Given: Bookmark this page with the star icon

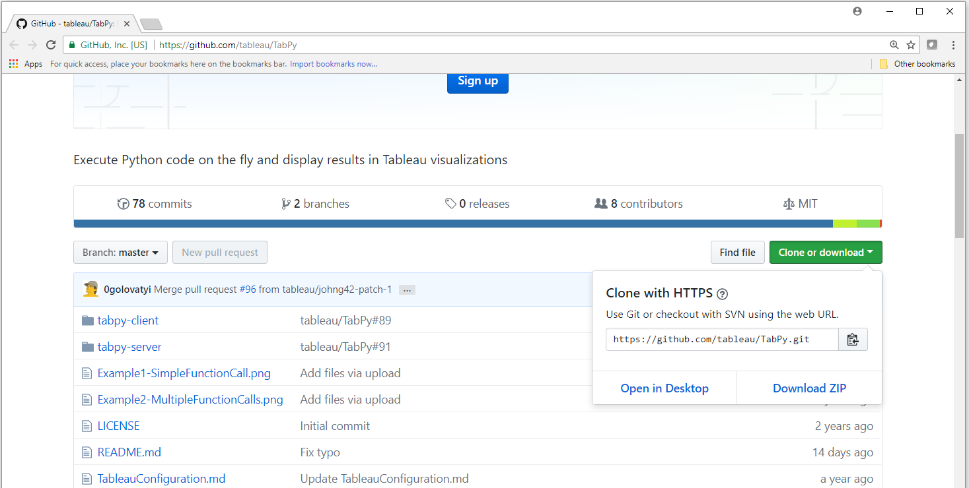Looking at the screenshot, I should pyautogui.click(x=911, y=45).
